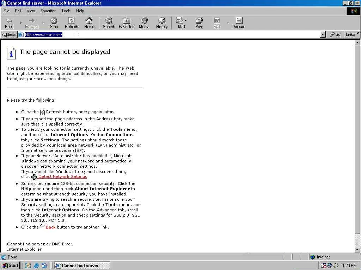Launch Internet Explorer from Quick Launch
The height and width of the screenshot is (270, 361).
tap(36, 266)
